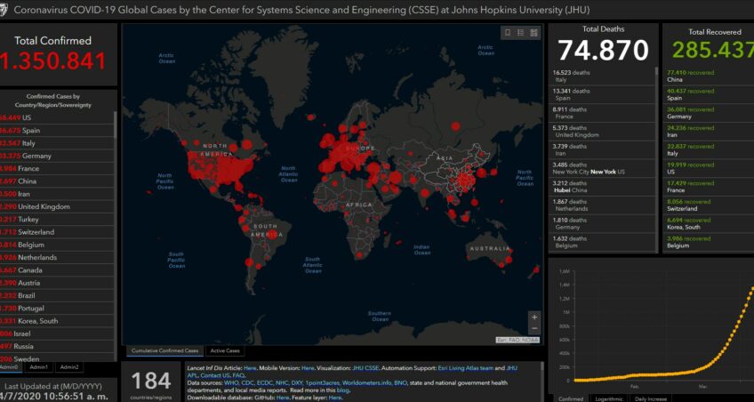This screenshot has width=754, height=402.
Task: Select the Admin2 list tab
Action: pos(69,367)
